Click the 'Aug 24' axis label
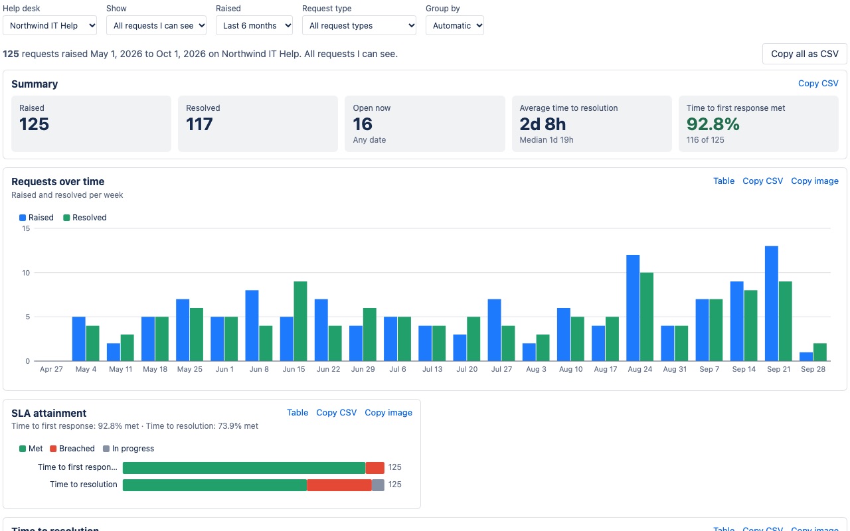This screenshot has width=850, height=531. [x=639, y=369]
